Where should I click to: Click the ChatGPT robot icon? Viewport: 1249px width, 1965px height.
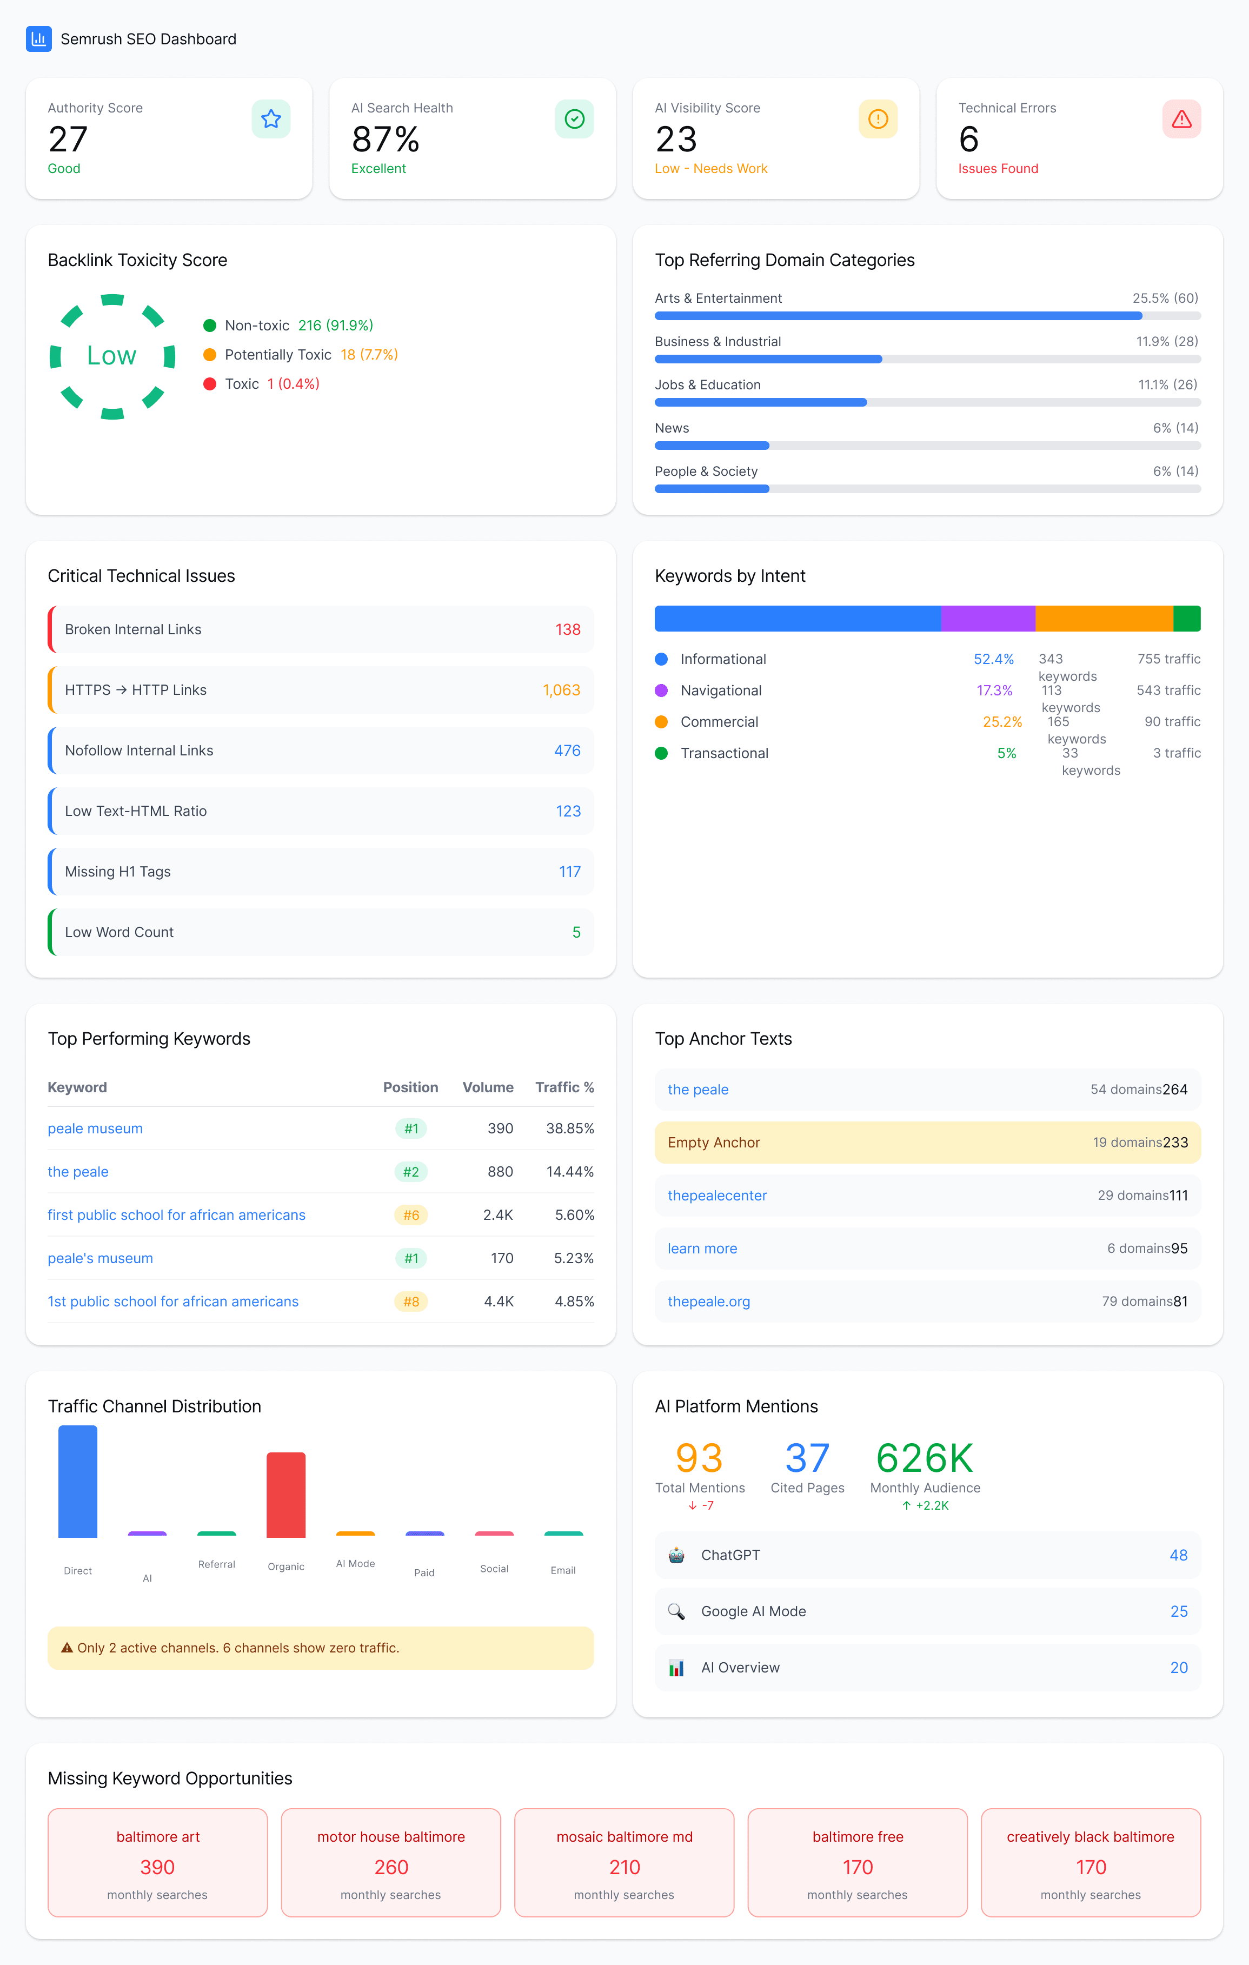pyautogui.click(x=676, y=1555)
